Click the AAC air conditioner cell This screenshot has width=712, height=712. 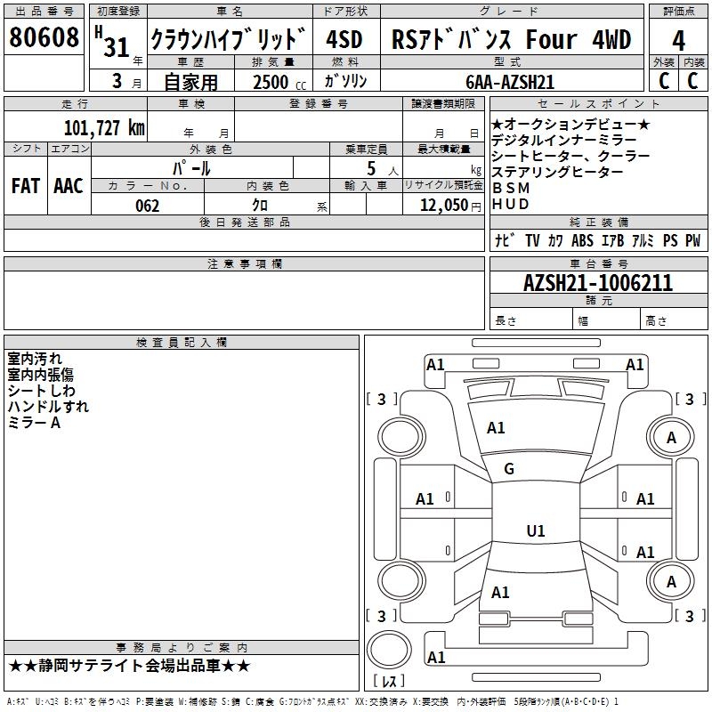69,185
